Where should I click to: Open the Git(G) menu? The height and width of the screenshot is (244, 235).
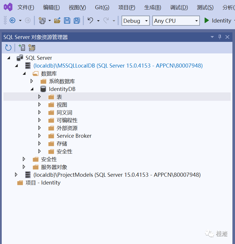tap(102, 7)
